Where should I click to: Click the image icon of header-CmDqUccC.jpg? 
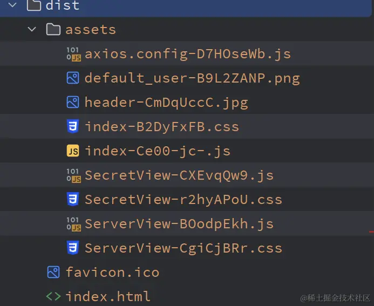tap(73, 102)
